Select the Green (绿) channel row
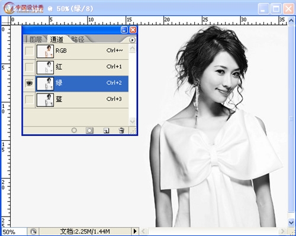Image resolution: width=296 pixels, height=236 pixels. coord(82,83)
